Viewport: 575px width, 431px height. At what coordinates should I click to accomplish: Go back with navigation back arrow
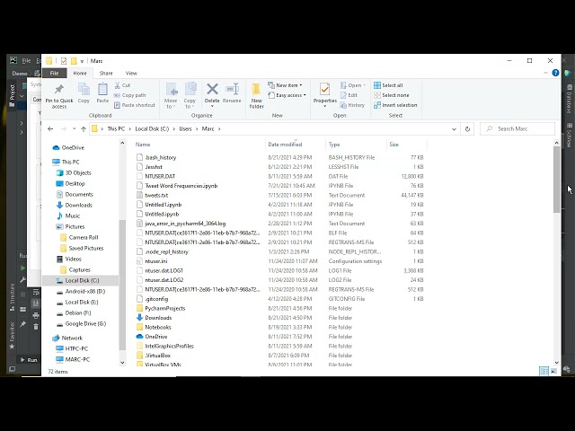(50, 129)
